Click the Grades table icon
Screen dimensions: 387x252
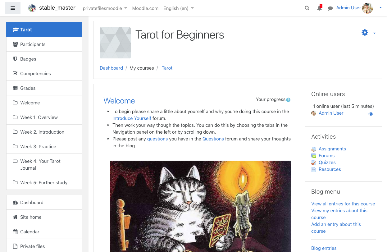click(15, 88)
